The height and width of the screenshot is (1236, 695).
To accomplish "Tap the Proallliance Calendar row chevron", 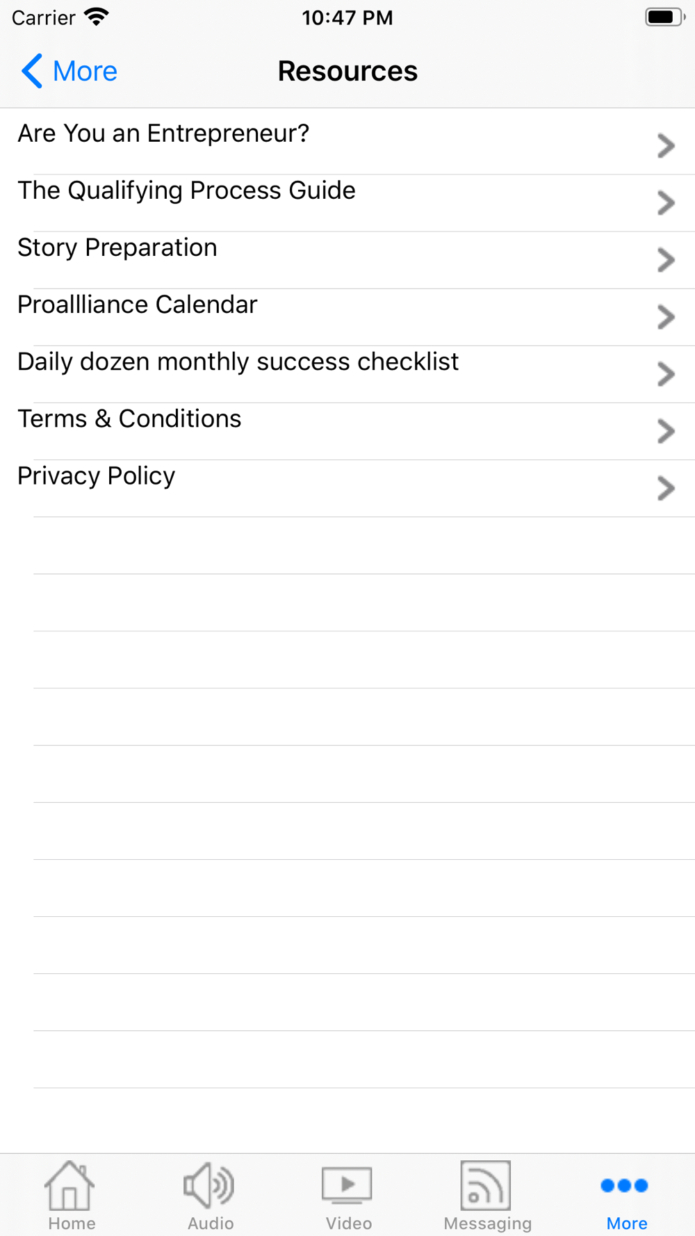I will coord(666,317).
